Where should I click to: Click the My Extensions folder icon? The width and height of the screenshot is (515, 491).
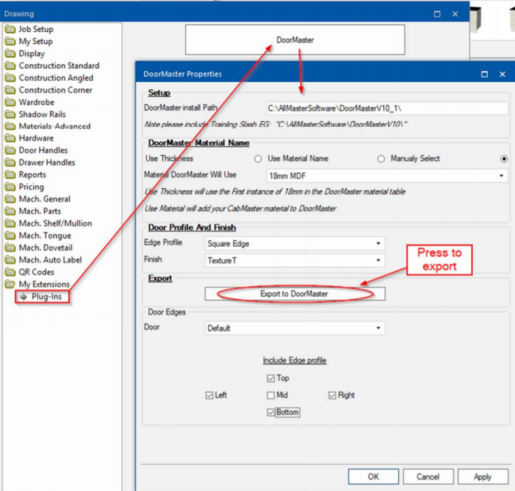click(x=10, y=284)
